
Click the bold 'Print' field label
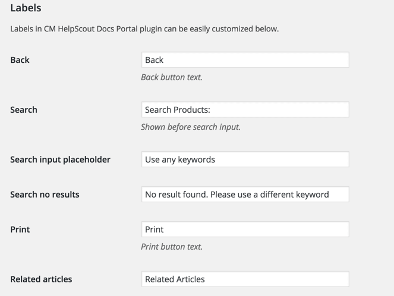click(20, 230)
